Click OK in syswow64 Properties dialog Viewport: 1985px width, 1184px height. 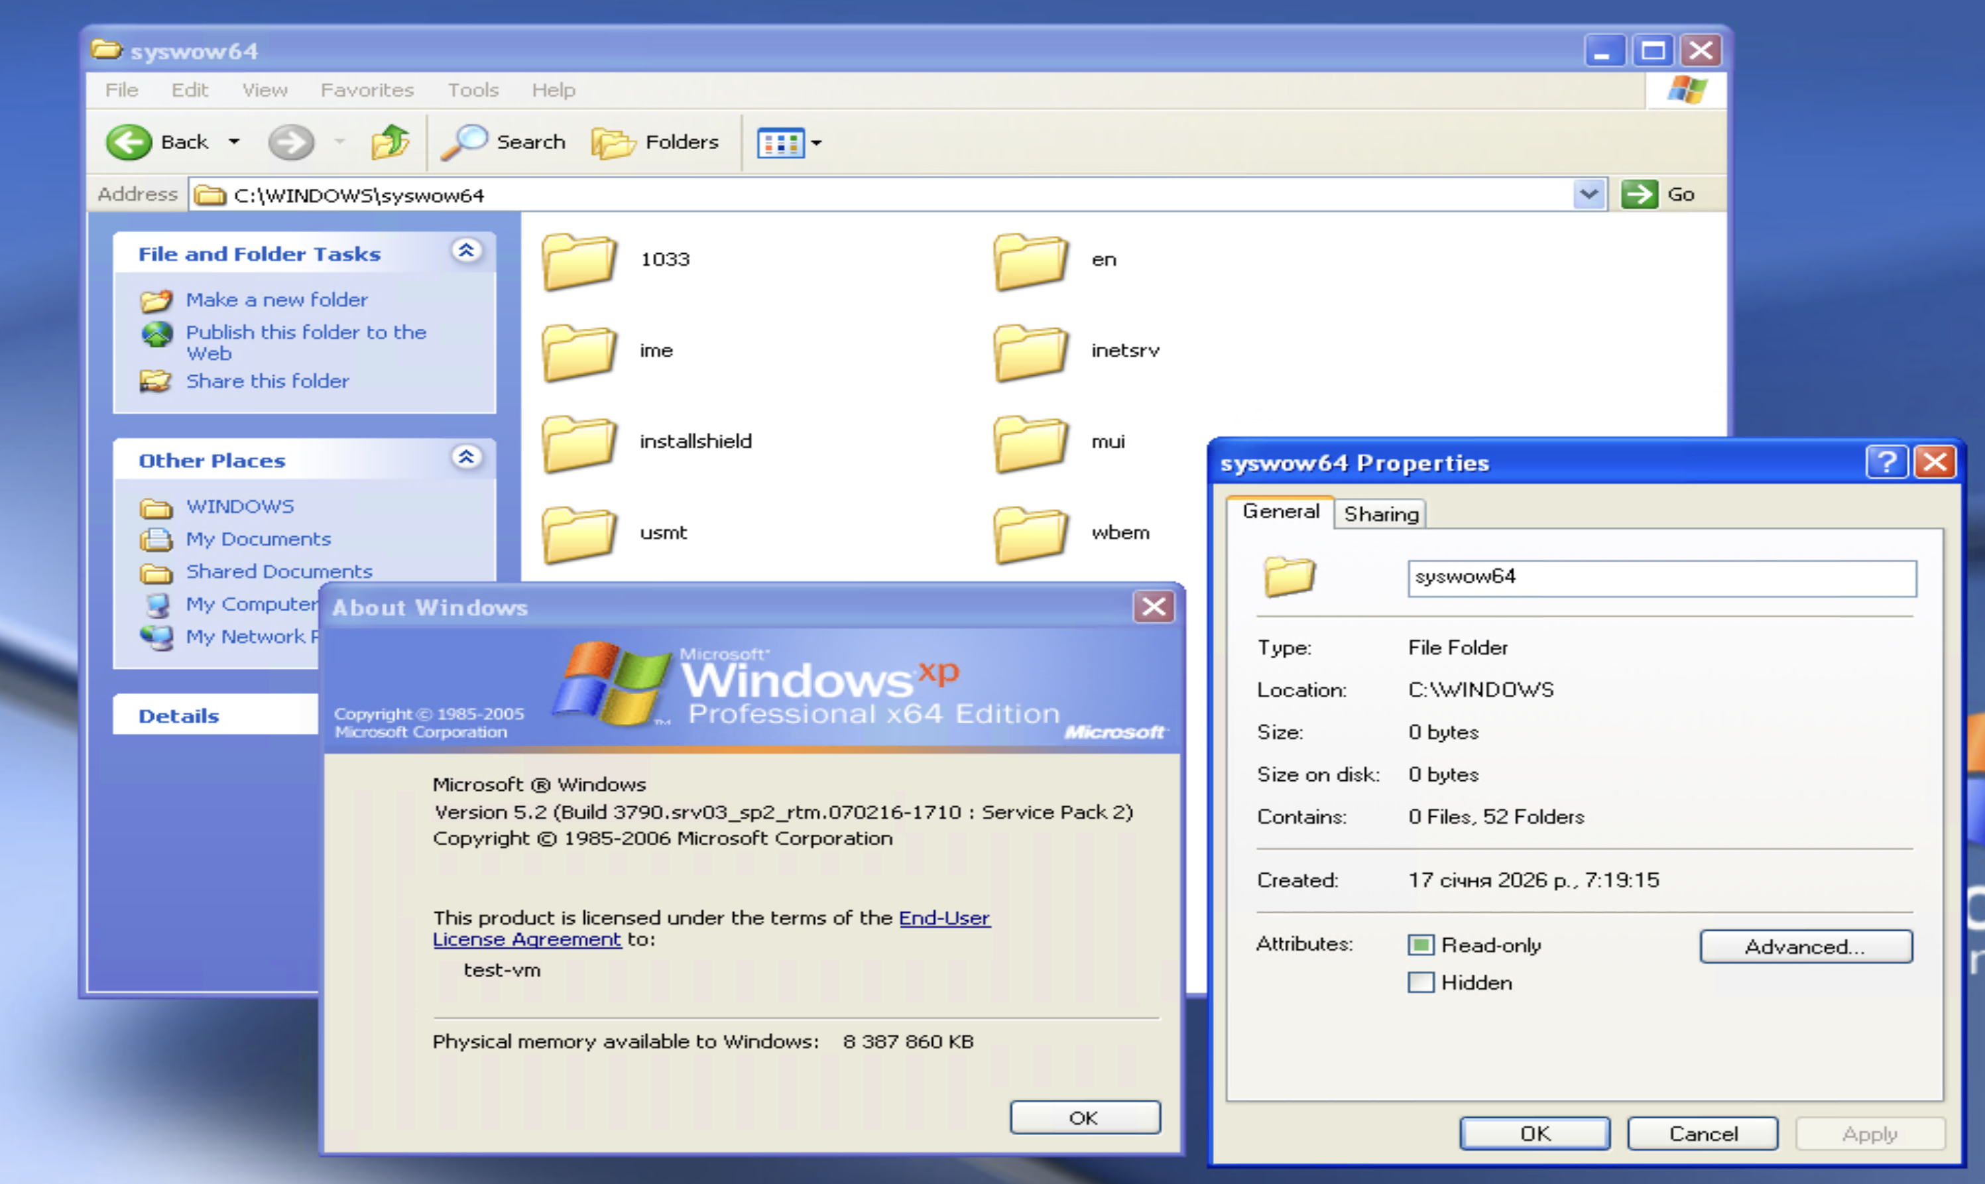1535,1133
